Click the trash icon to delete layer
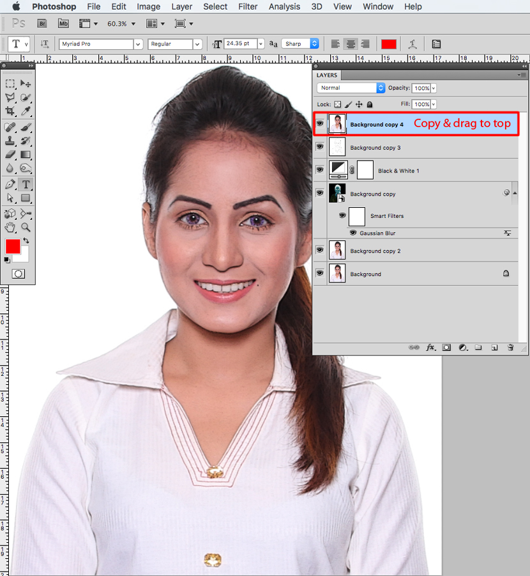This screenshot has height=576, width=530. (x=510, y=347)
